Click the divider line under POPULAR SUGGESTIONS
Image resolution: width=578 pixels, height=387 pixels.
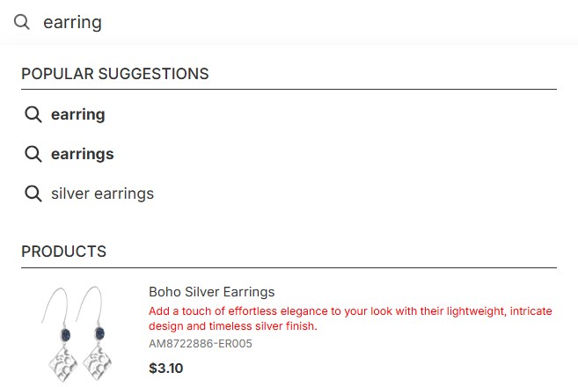(289, 89)
